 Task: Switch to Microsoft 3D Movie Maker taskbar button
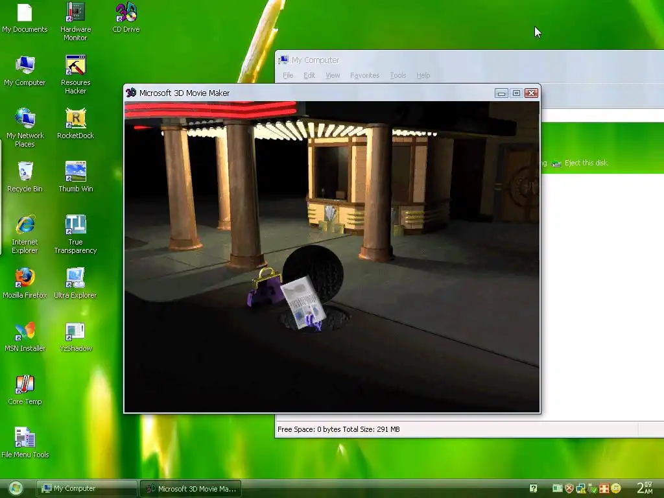(x=191, y=489)
